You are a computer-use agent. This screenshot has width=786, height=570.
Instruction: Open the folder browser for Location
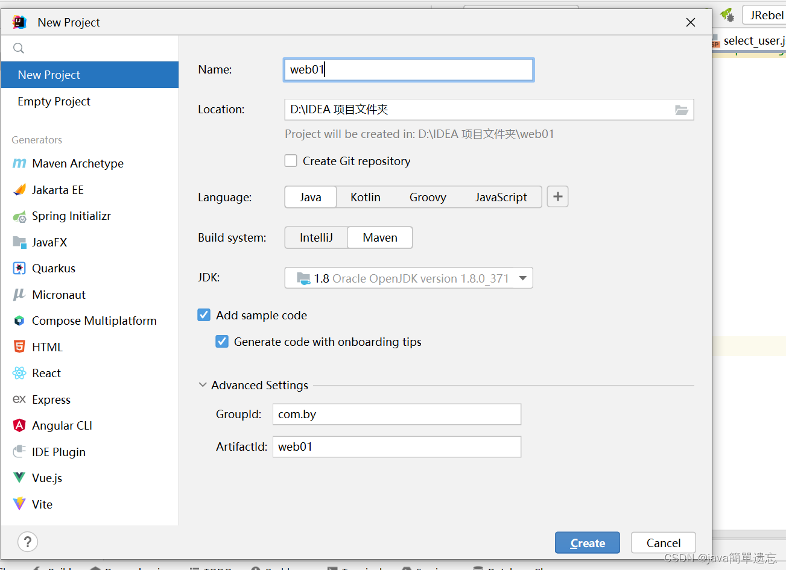pos(682,110)
